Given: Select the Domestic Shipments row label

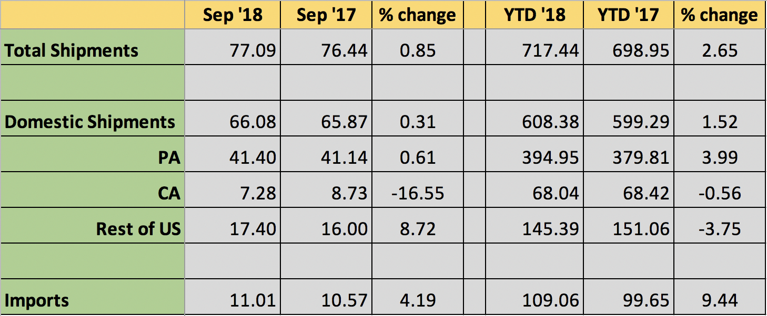Looking at the screenshot, I should 90,122.
